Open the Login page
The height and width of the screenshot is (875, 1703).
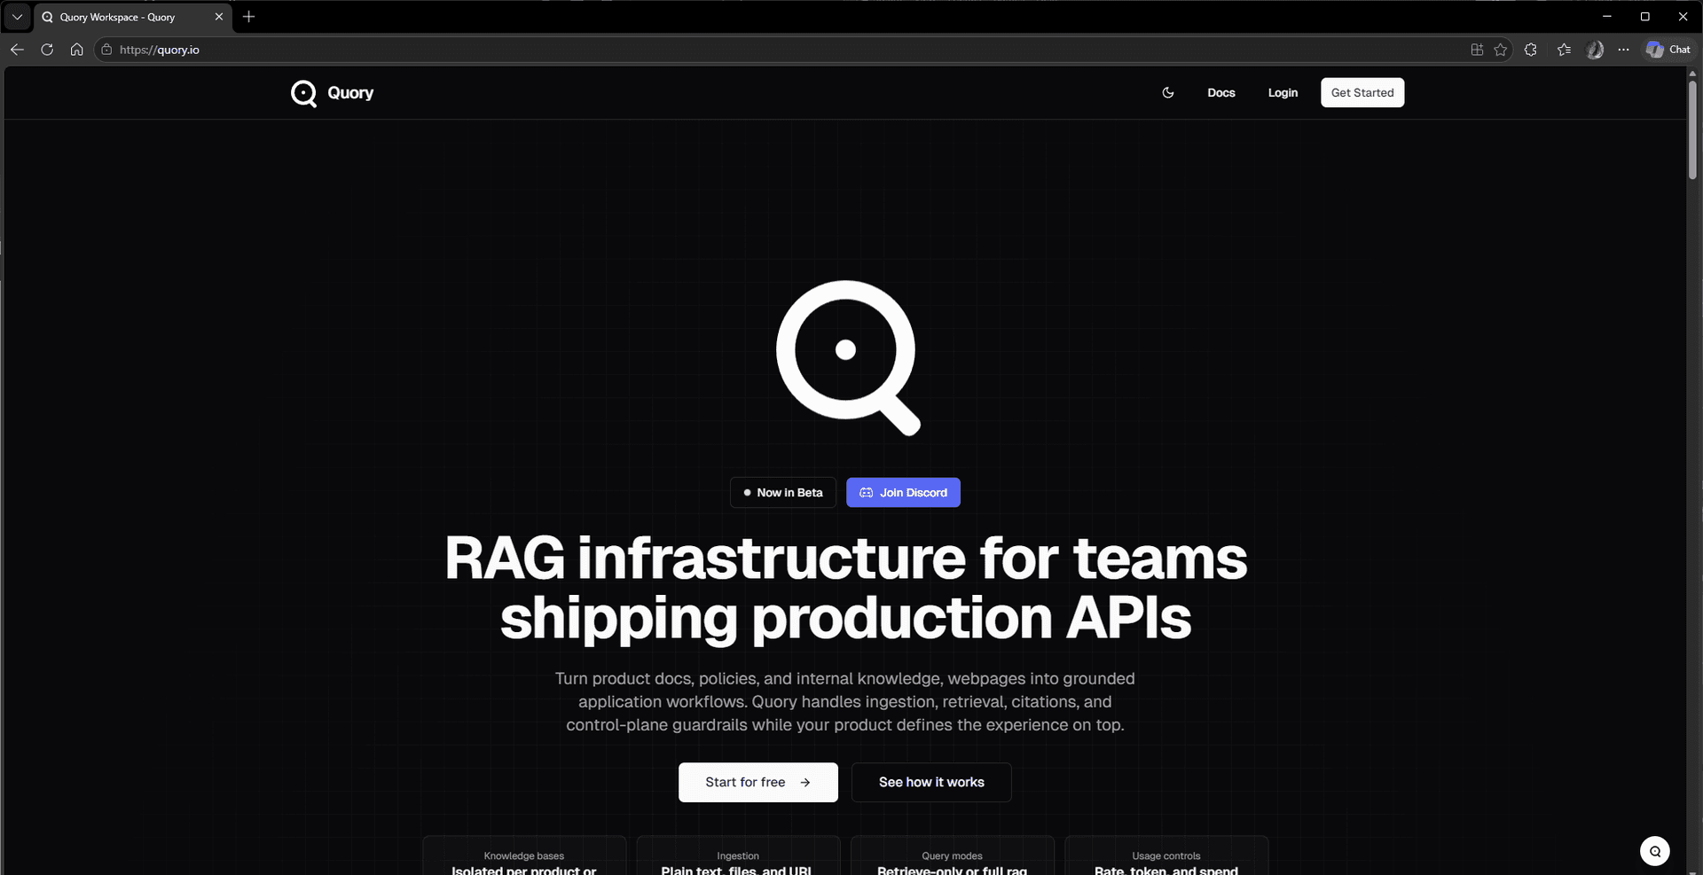1283,93
